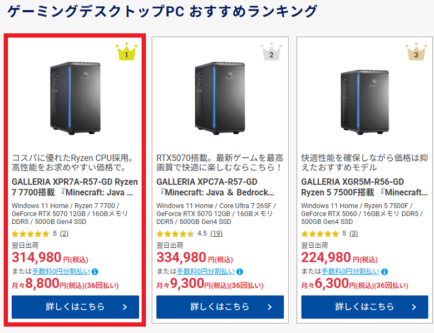Click star rating of GALLERIA XPR7A-R57-GD

(30, 233)
